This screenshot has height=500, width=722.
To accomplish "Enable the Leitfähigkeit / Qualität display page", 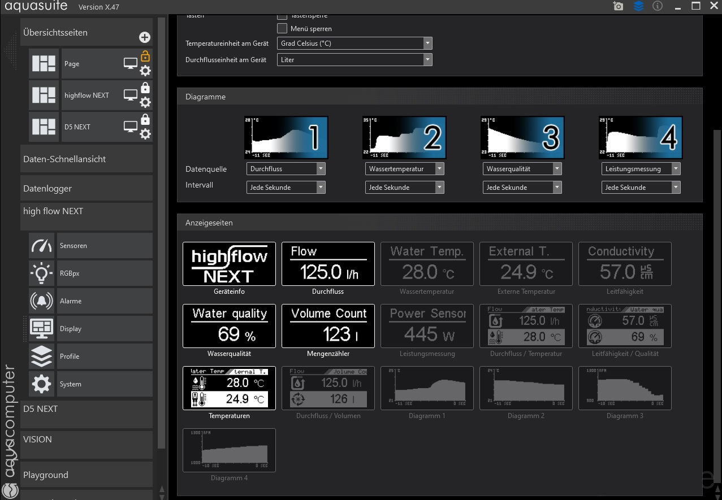I will (x=625, y=326).
